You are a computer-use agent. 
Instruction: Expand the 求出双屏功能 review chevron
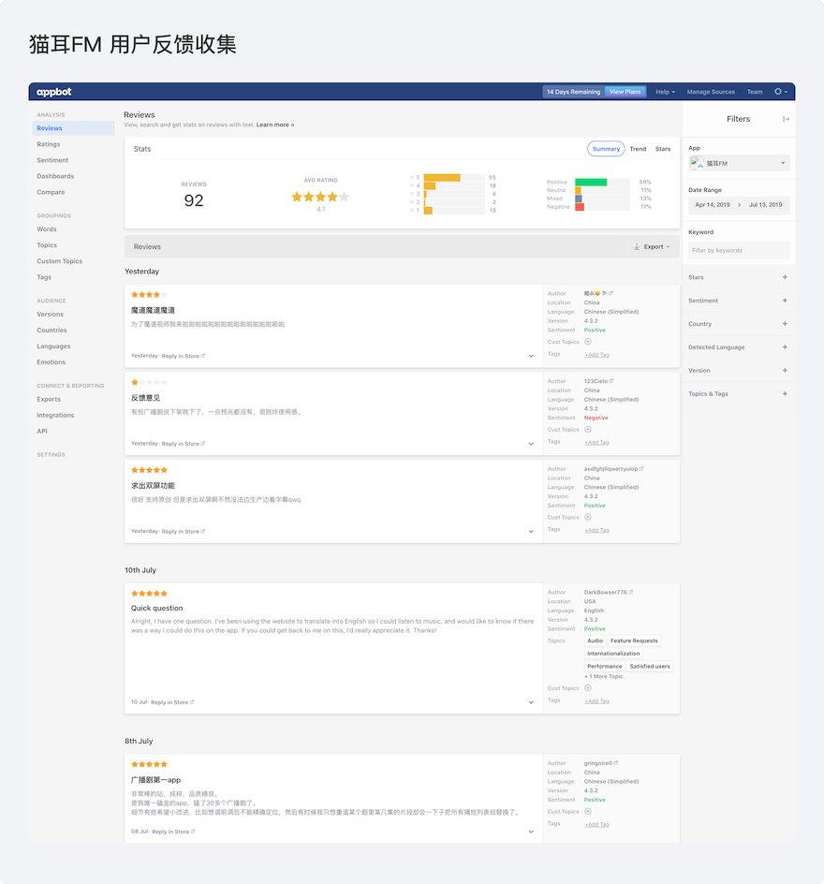(531, 531)
